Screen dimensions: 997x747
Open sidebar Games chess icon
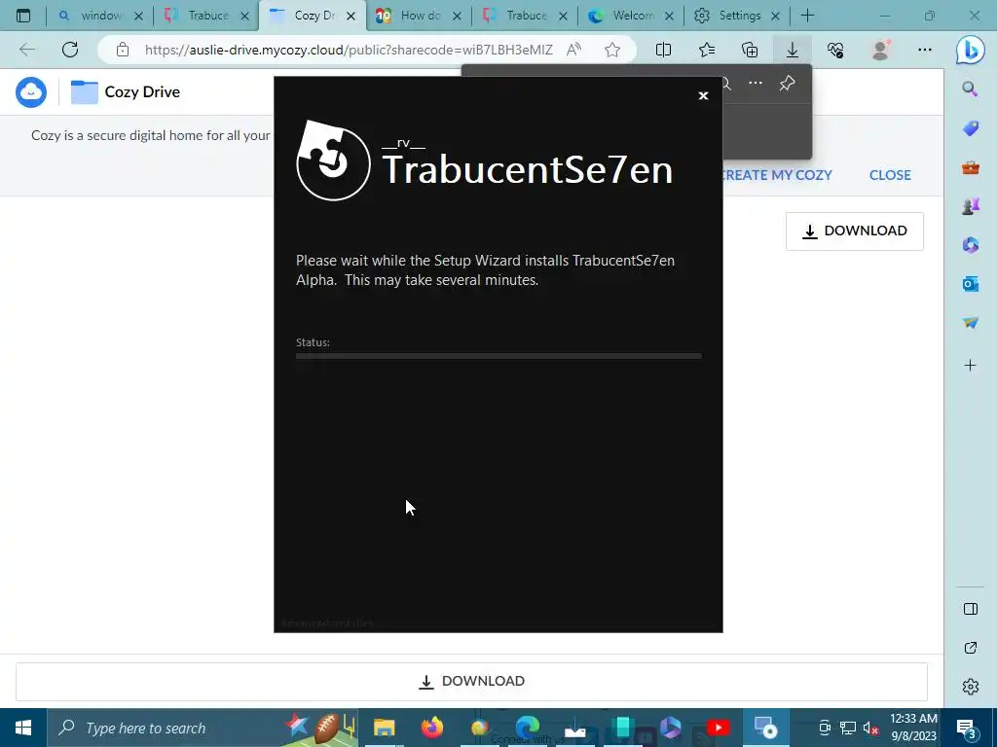tap(970, 206)
